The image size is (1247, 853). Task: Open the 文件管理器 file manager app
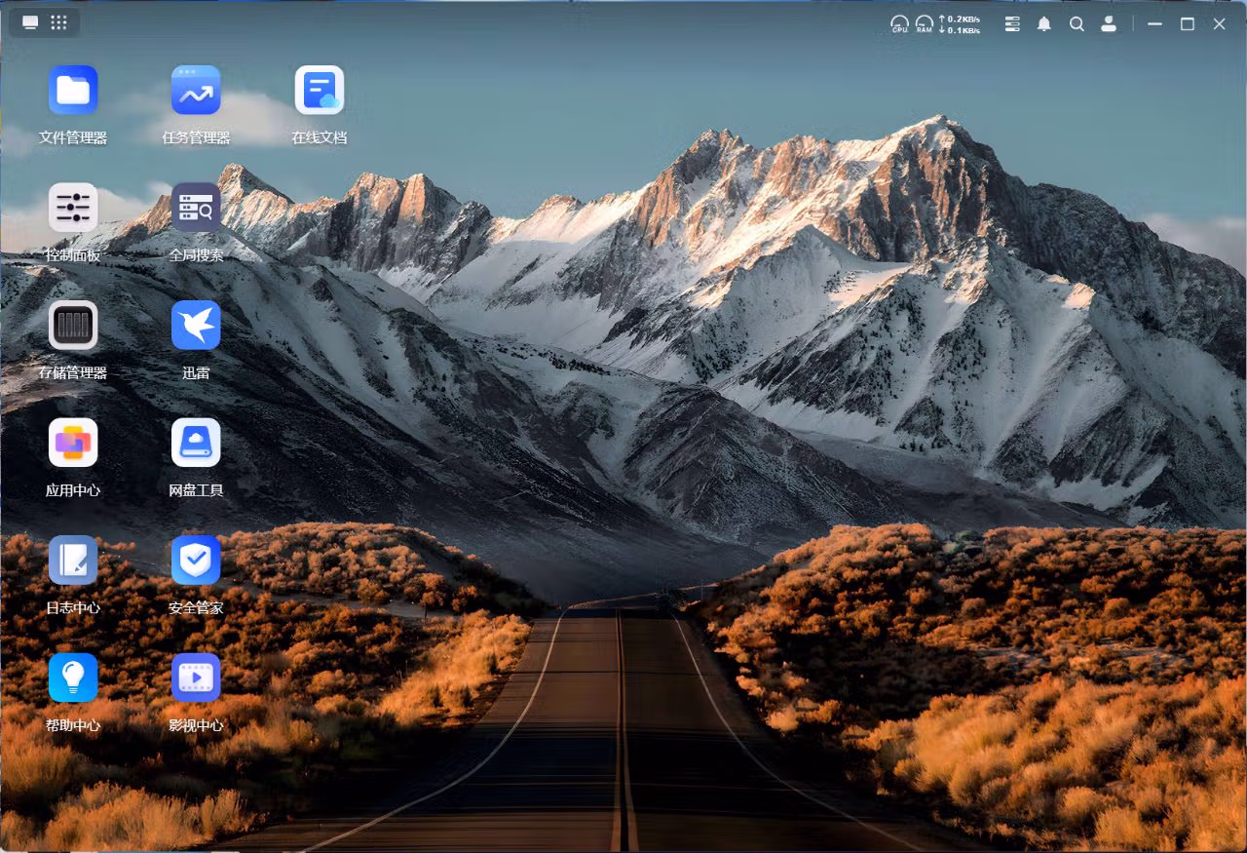coord(73,91)
